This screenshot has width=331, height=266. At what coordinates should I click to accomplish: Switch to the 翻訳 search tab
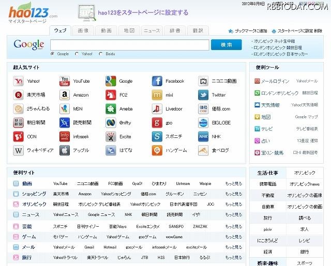point(198,30)
